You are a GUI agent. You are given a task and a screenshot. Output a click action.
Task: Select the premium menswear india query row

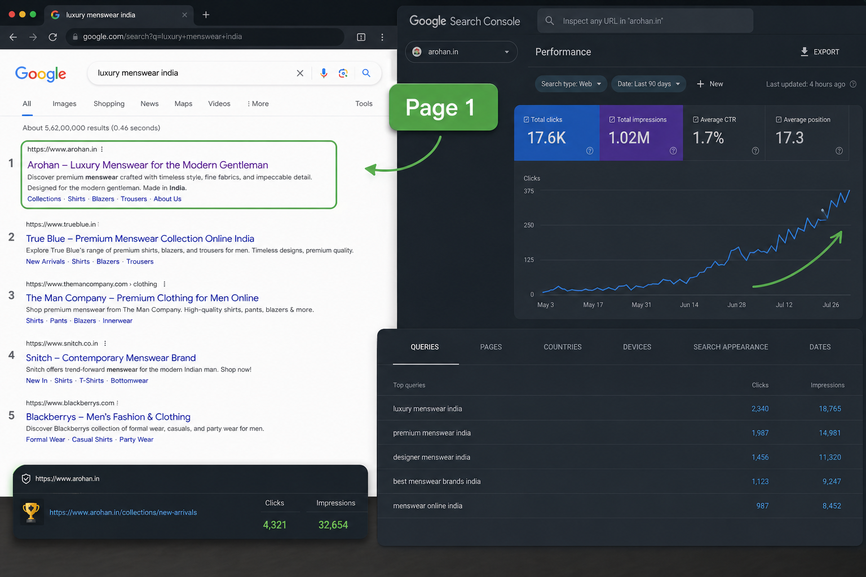(x=620, y=433)
